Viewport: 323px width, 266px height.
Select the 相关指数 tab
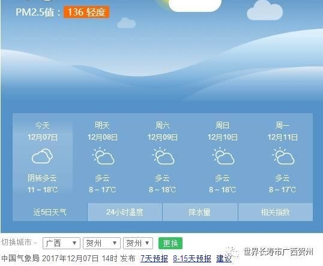(x=276, y=212)
